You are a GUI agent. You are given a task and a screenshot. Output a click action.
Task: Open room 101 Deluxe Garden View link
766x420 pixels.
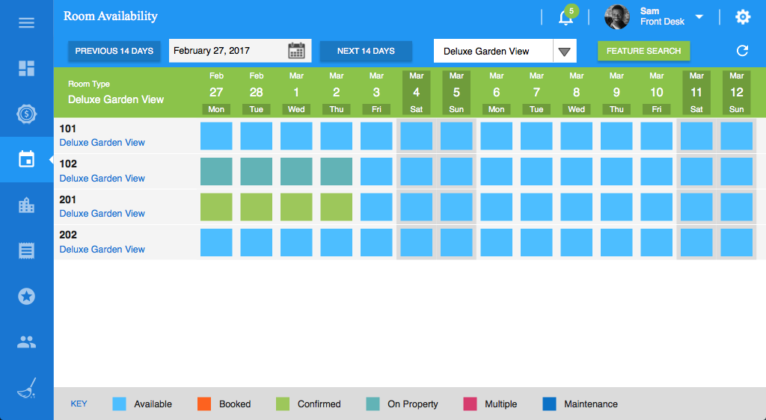pos(102,143)
